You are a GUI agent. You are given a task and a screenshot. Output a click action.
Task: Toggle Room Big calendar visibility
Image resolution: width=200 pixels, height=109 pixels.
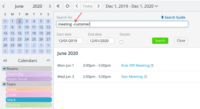[x=29, y=74]
